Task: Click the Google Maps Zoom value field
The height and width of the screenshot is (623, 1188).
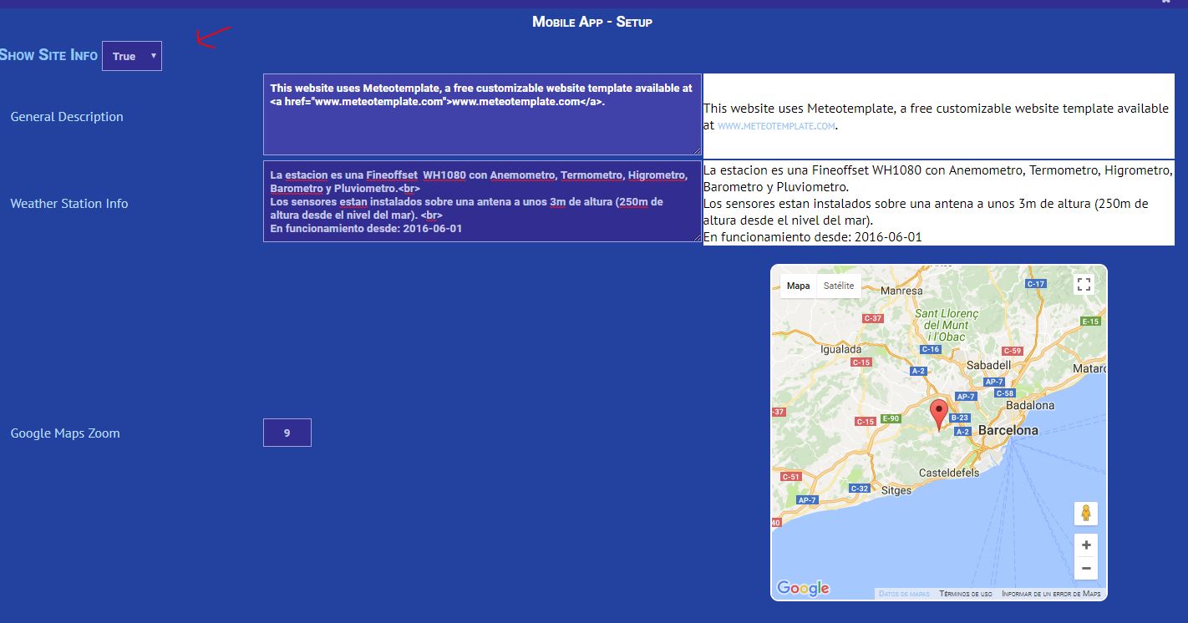Action: point(287,433)
